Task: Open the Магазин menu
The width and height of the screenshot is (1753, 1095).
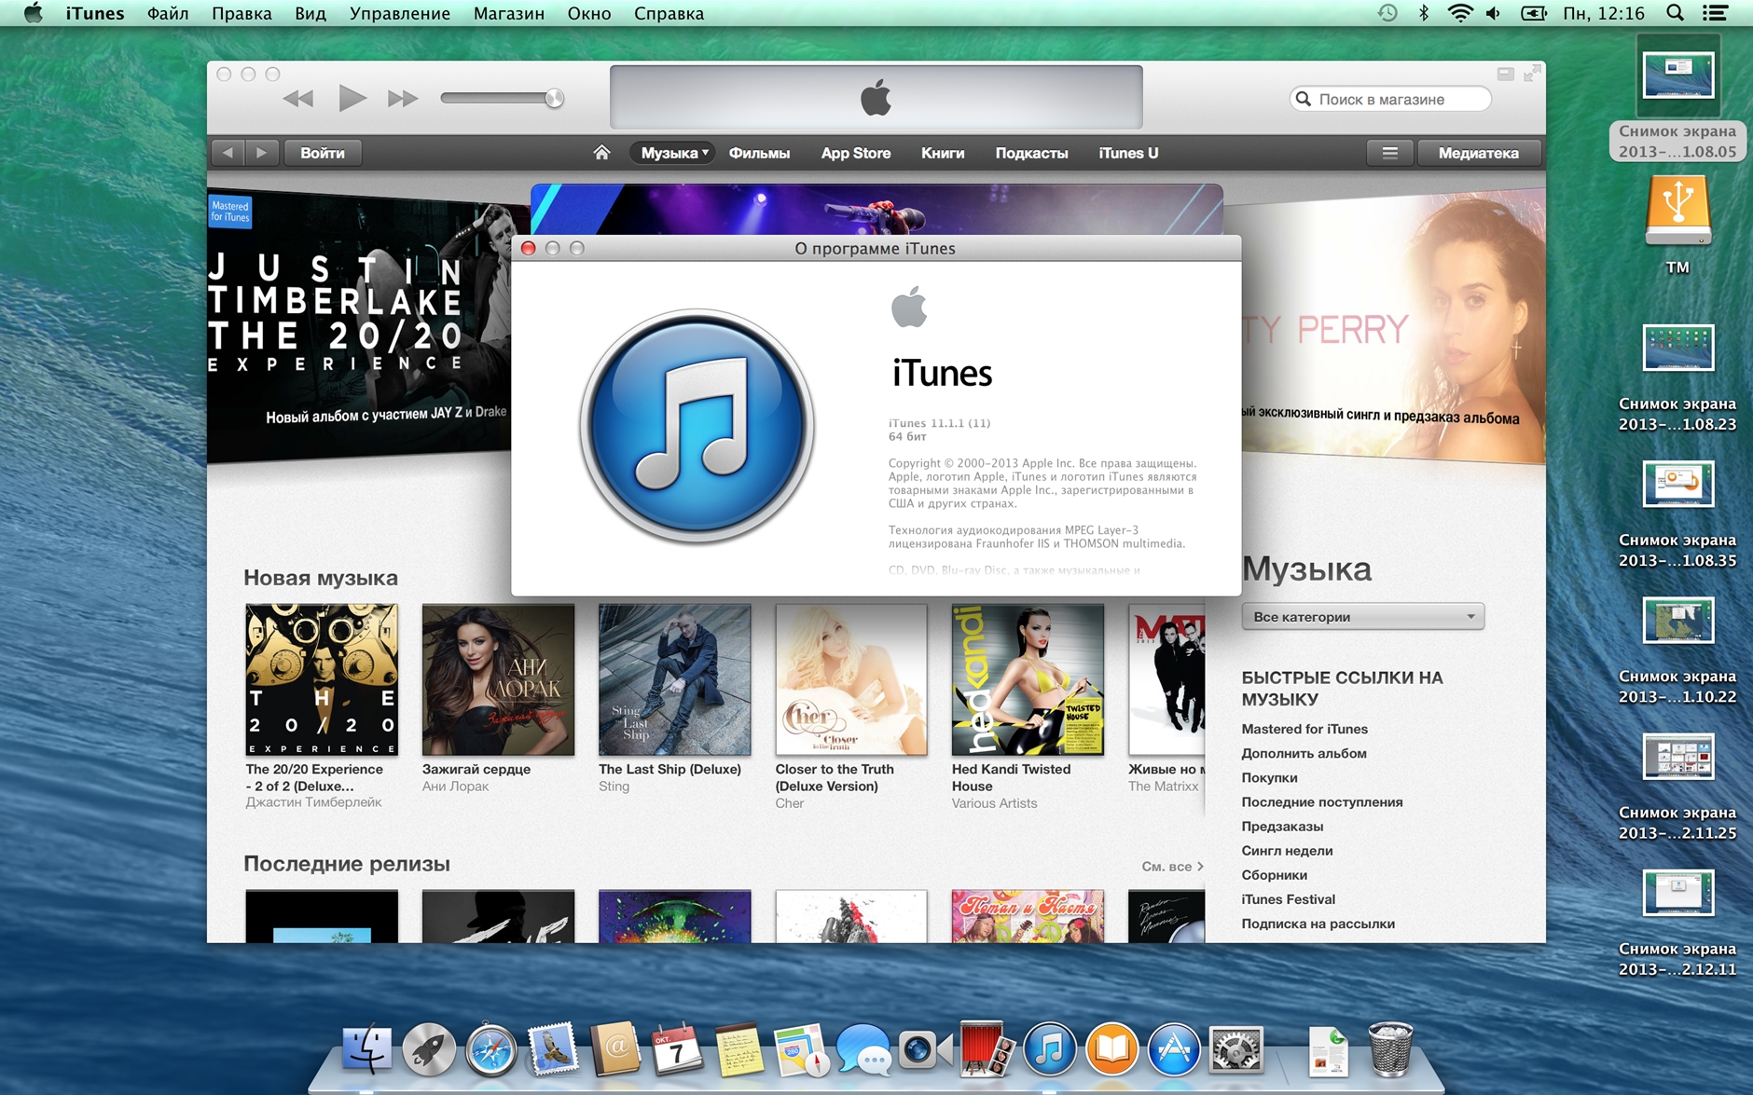Action: [x=509, y=13]
